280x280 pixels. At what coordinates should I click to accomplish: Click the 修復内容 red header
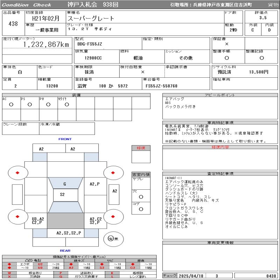[x=220, y=147]
